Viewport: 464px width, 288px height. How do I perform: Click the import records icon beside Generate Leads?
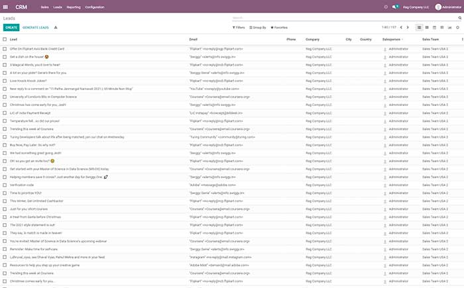[x=56, y=28]
